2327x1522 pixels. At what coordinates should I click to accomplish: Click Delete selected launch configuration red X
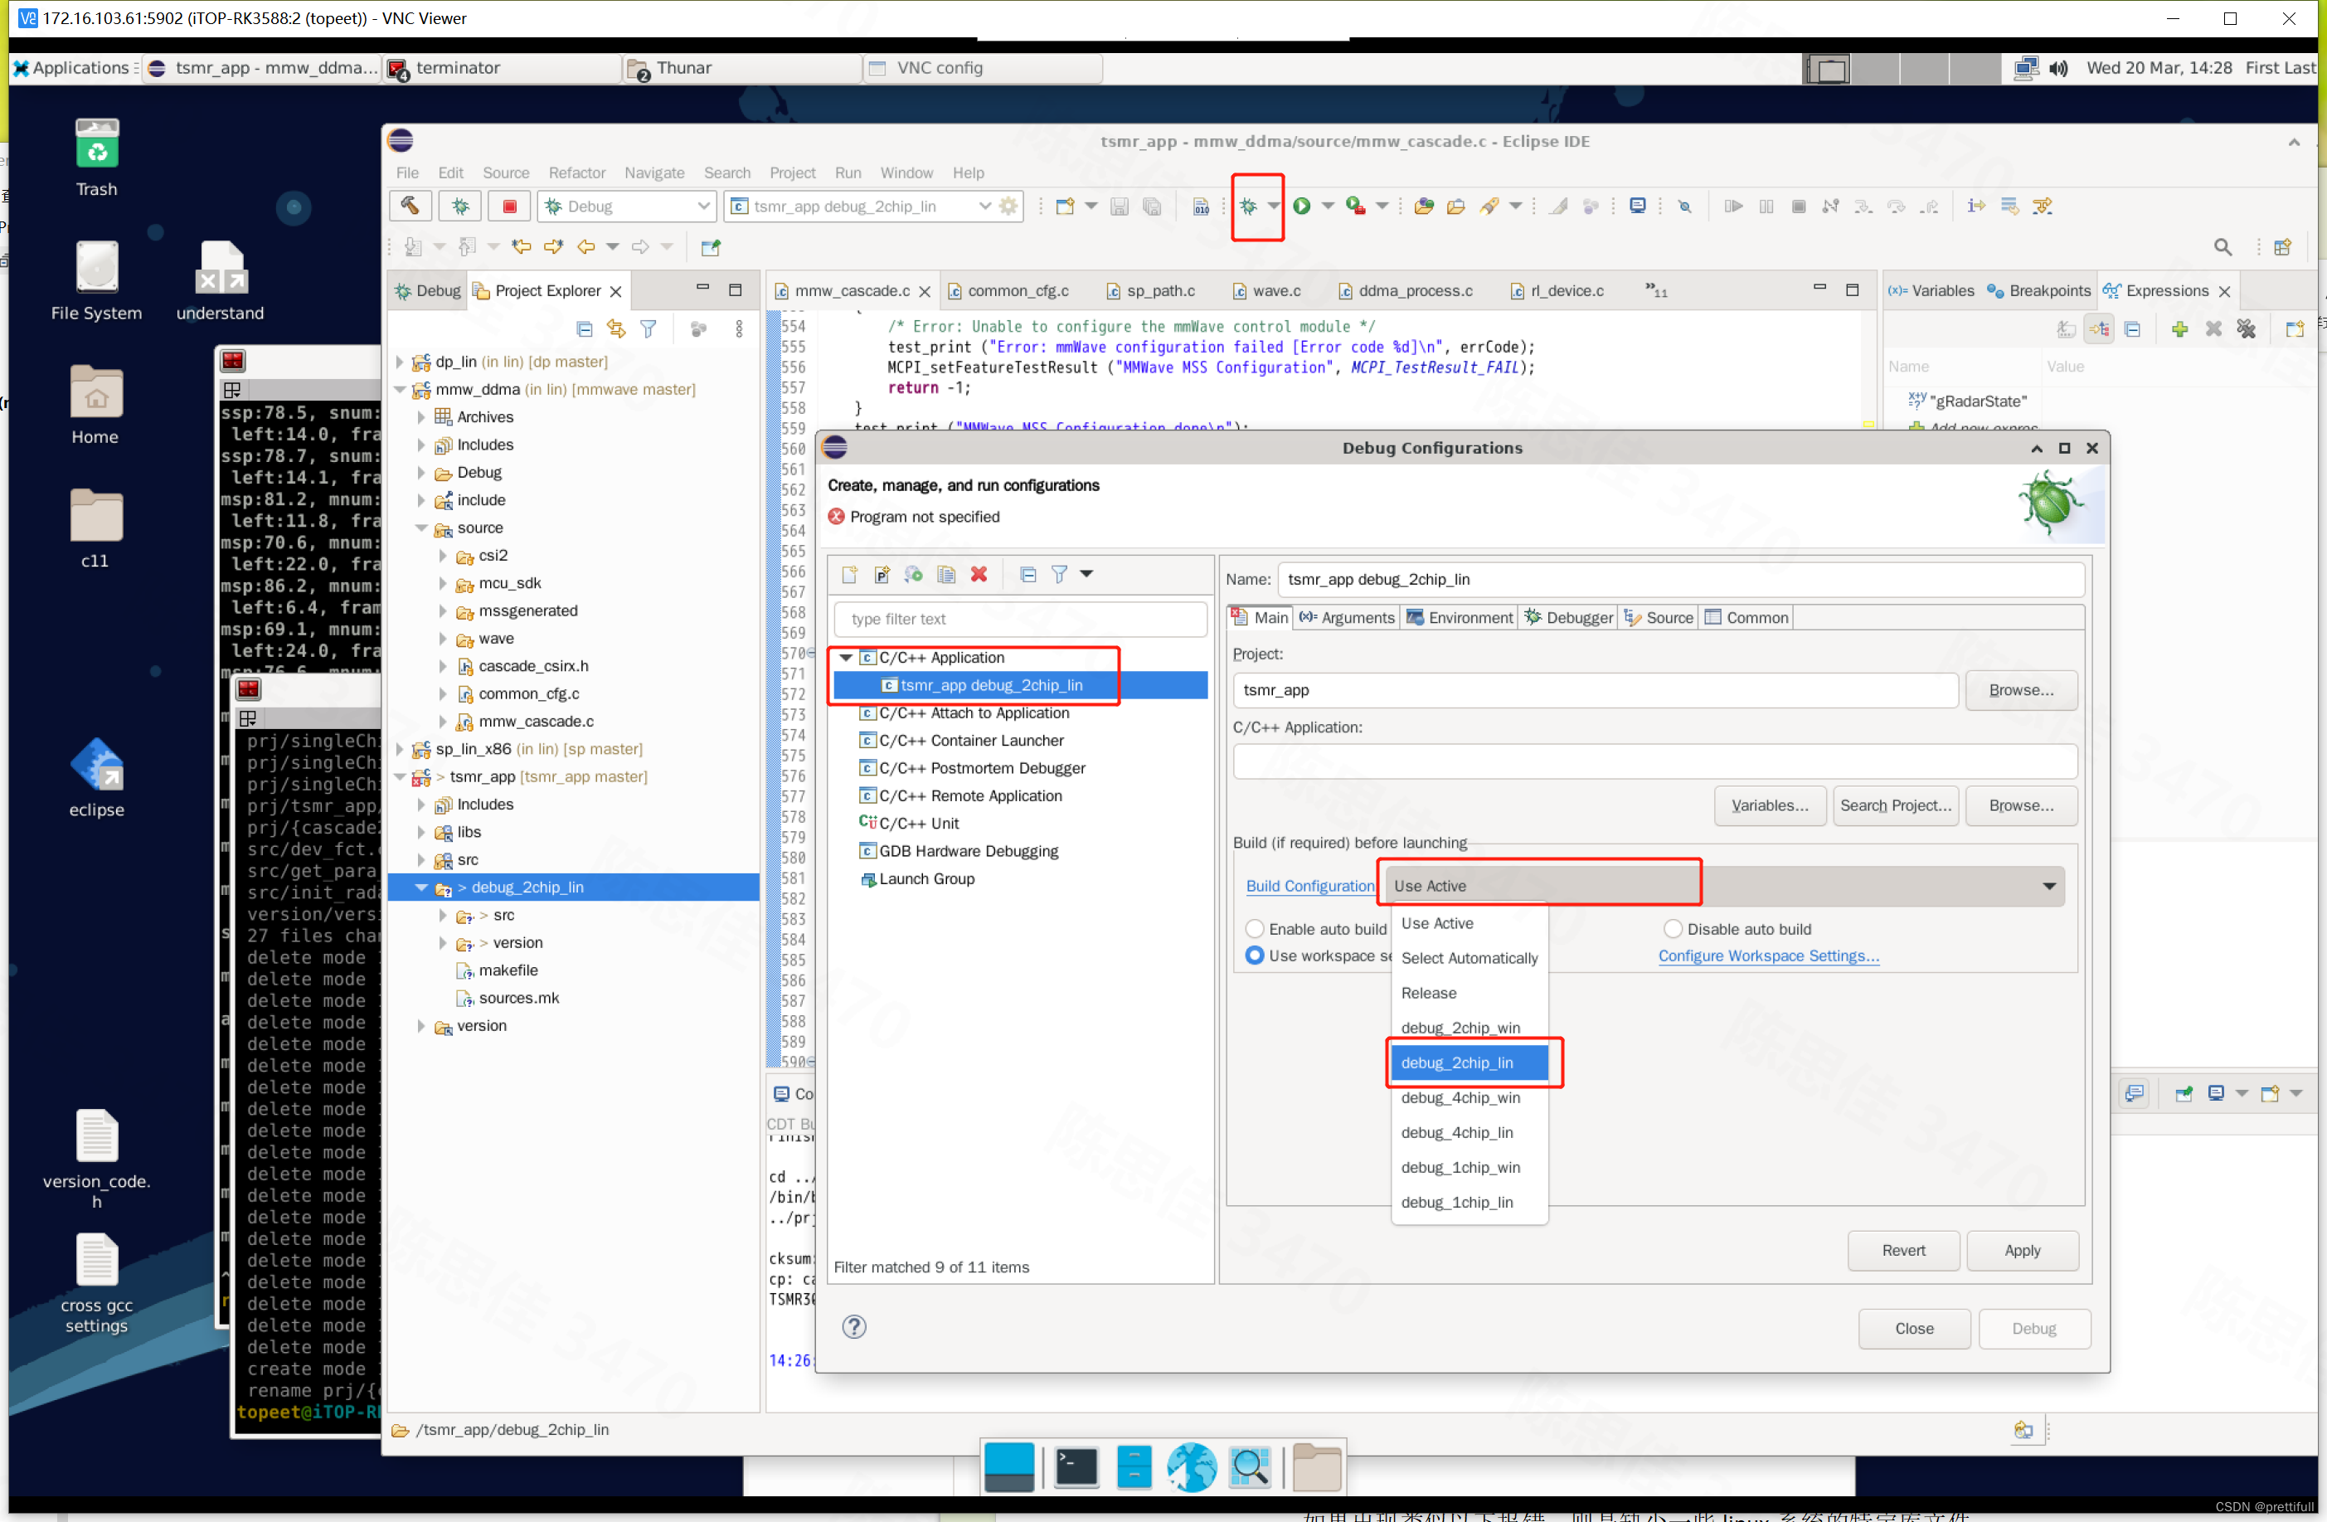(979, 574)
